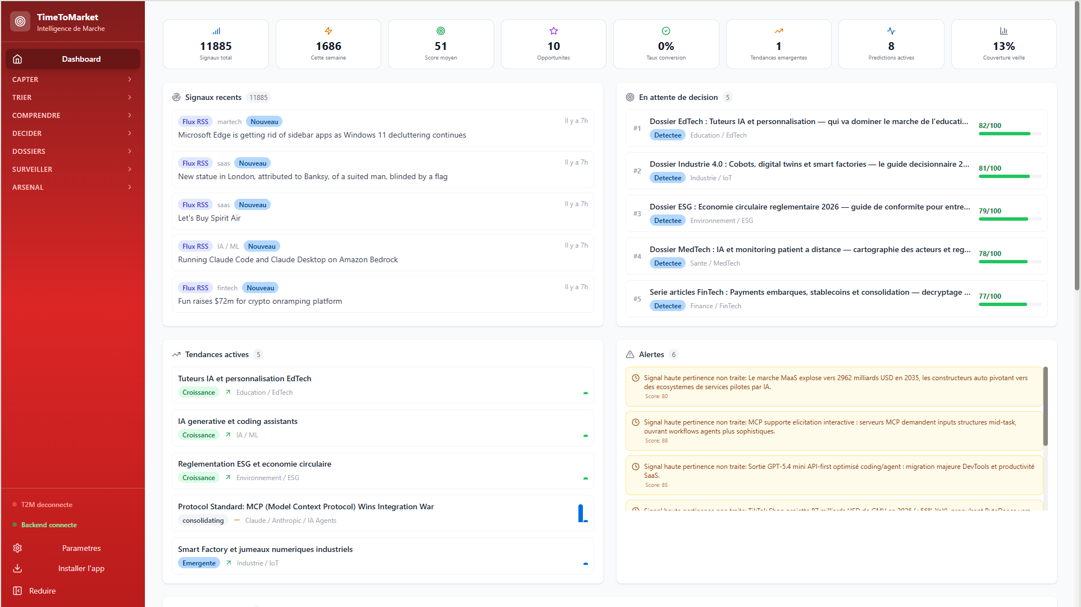The height and width of the screenshot is (607, 1081).
Task: Click the Installer l'app download icon
Action: point(17,568)
